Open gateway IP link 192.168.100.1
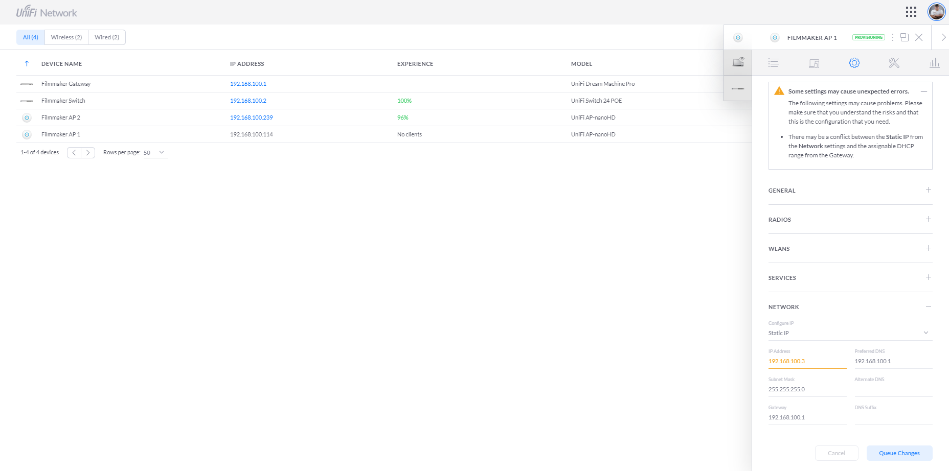Viewport: 949px width, 471px height. click(248, 84)
